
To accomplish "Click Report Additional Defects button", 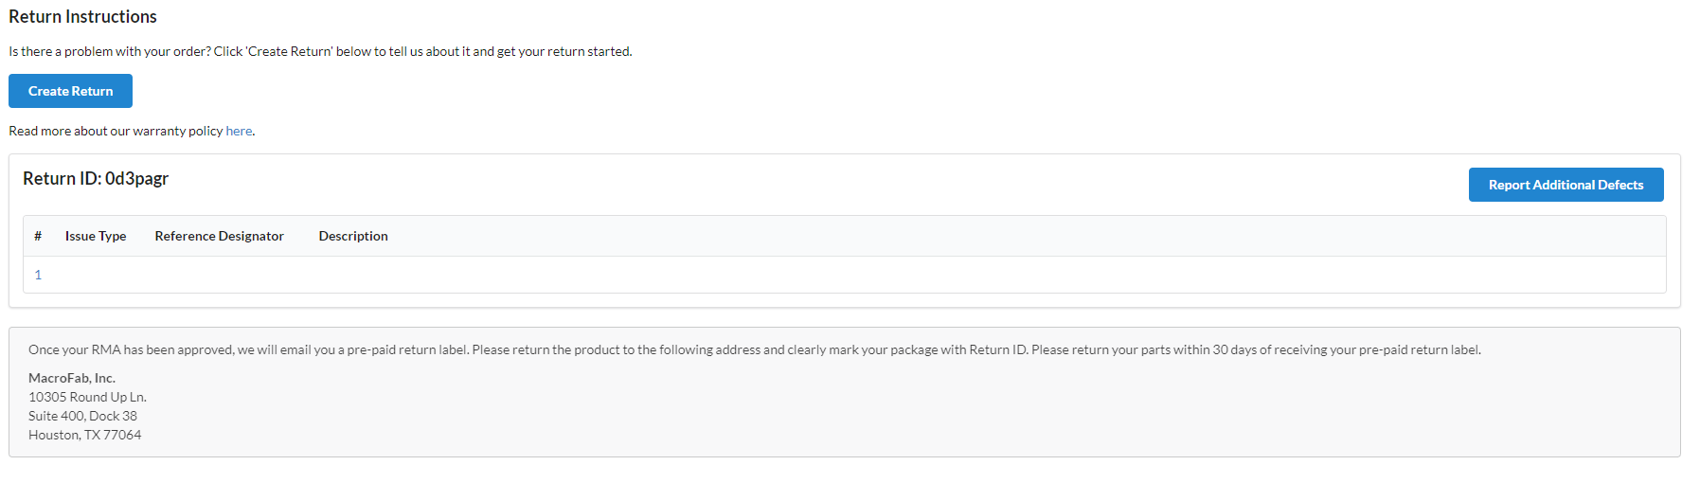I will (1566, 185).
